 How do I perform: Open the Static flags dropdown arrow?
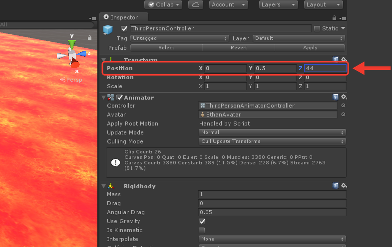[x=343, y=28]
